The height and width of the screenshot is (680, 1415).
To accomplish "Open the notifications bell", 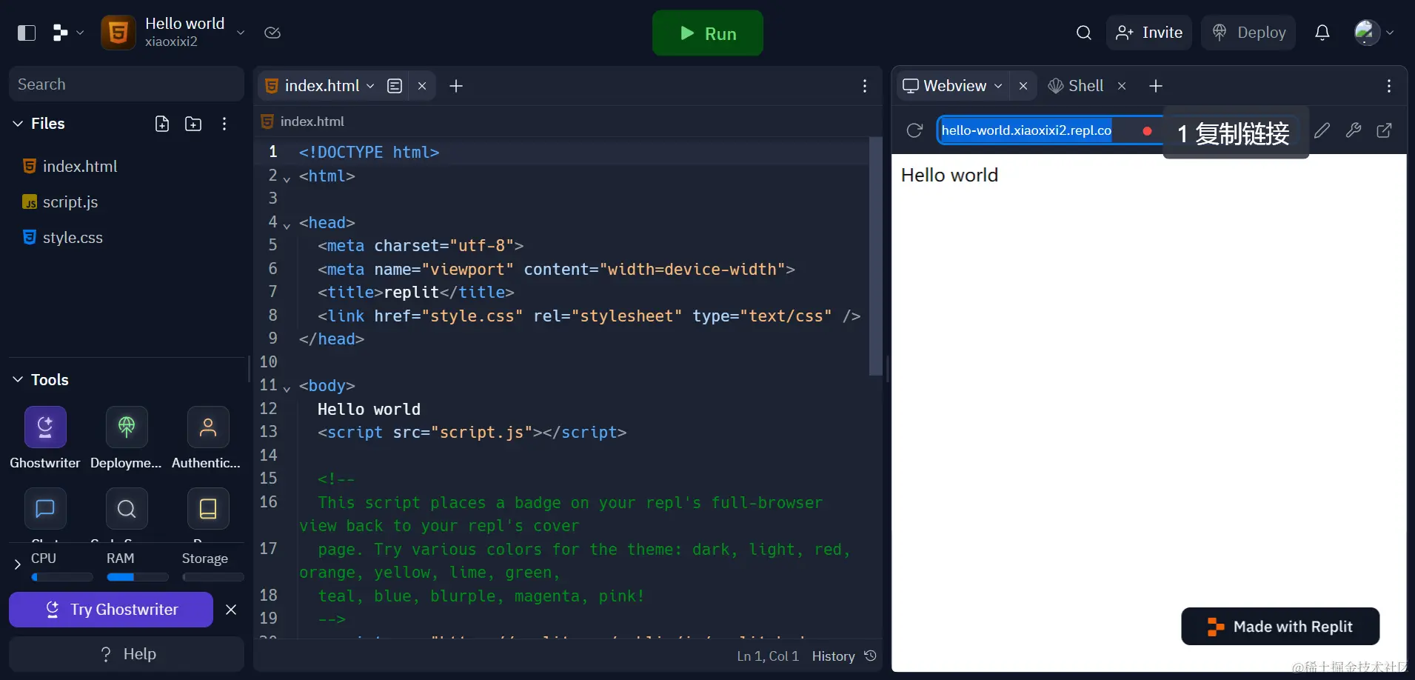I will click(x=1322, y=33).
